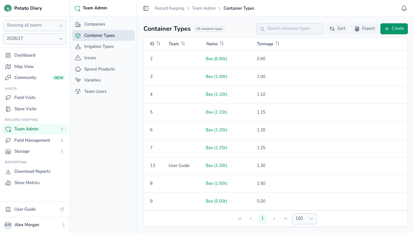Image resolution: width=414 pixels, height=233 pixels.
Task: Open the Box (1.30t) link
Action: 216,165
